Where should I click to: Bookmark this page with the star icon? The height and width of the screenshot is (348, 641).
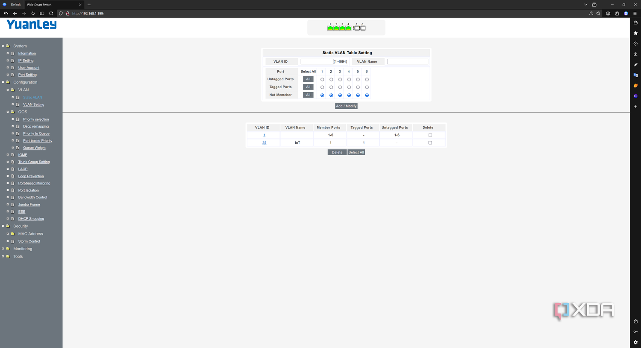pyautogui.click(x=598, y=13)
